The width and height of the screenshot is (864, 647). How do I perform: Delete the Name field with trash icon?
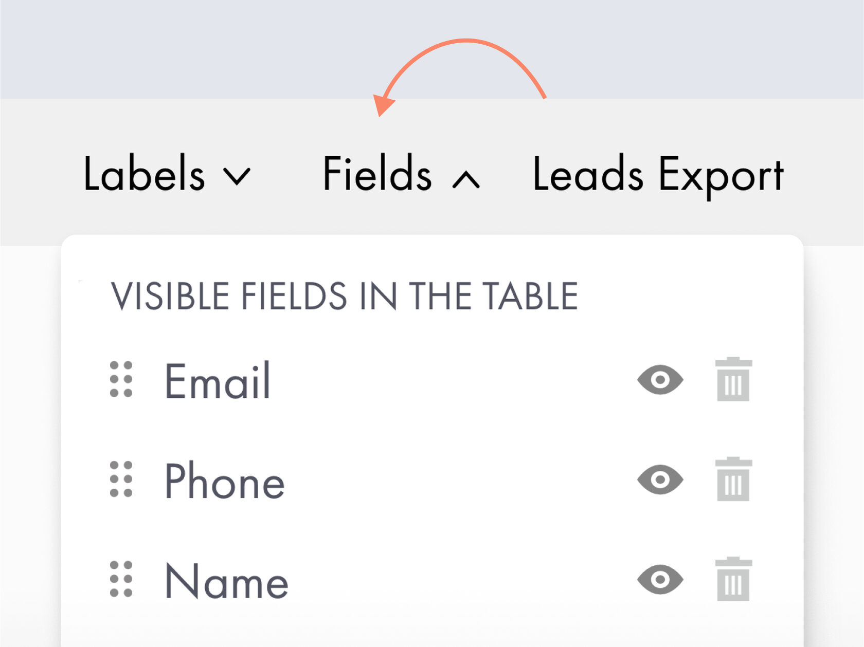click(733, 579)
